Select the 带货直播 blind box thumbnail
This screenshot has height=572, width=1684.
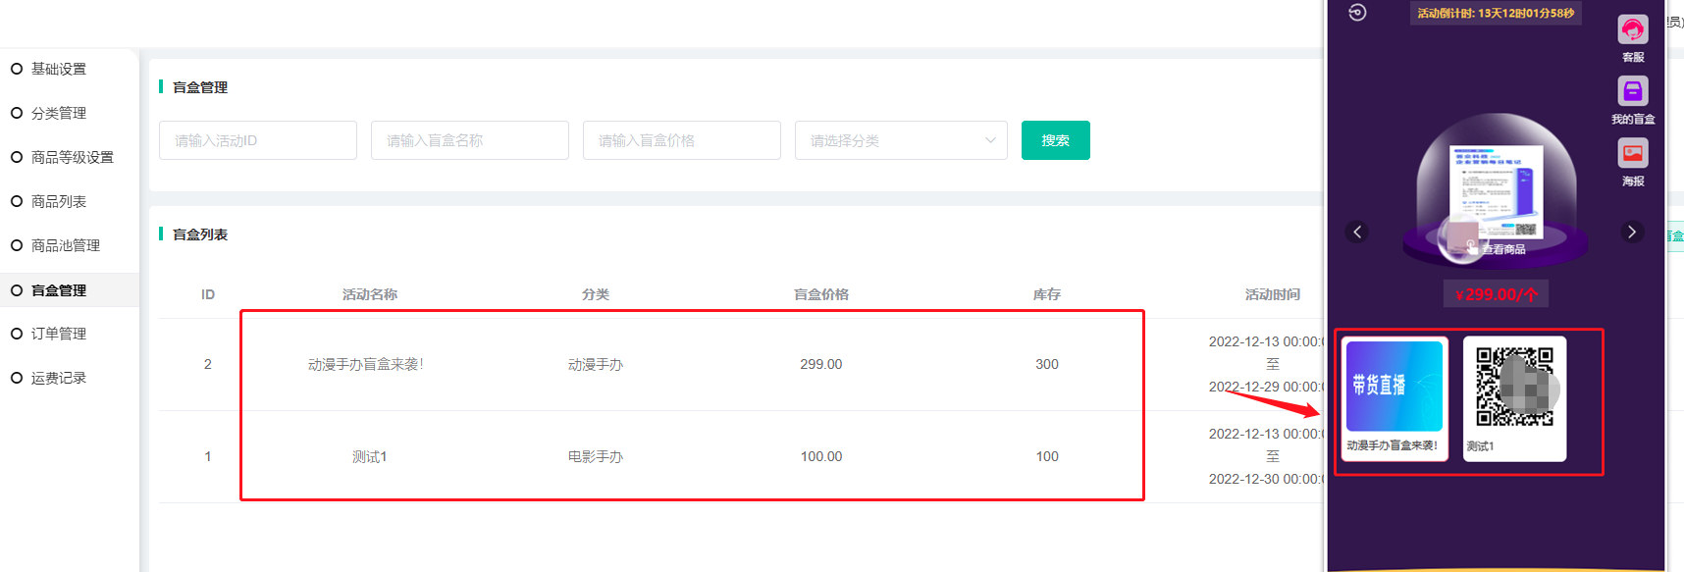click(x=1394, y=387)
